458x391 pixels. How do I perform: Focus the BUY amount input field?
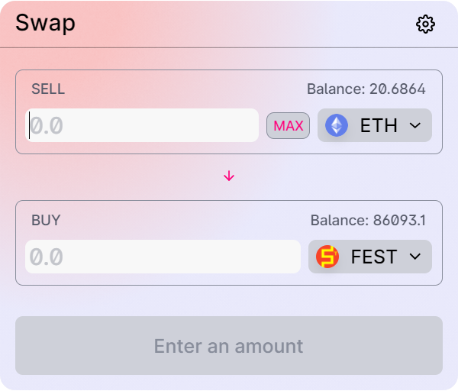163,257
